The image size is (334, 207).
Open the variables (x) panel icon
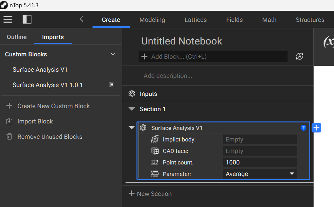tap(329, 42)
